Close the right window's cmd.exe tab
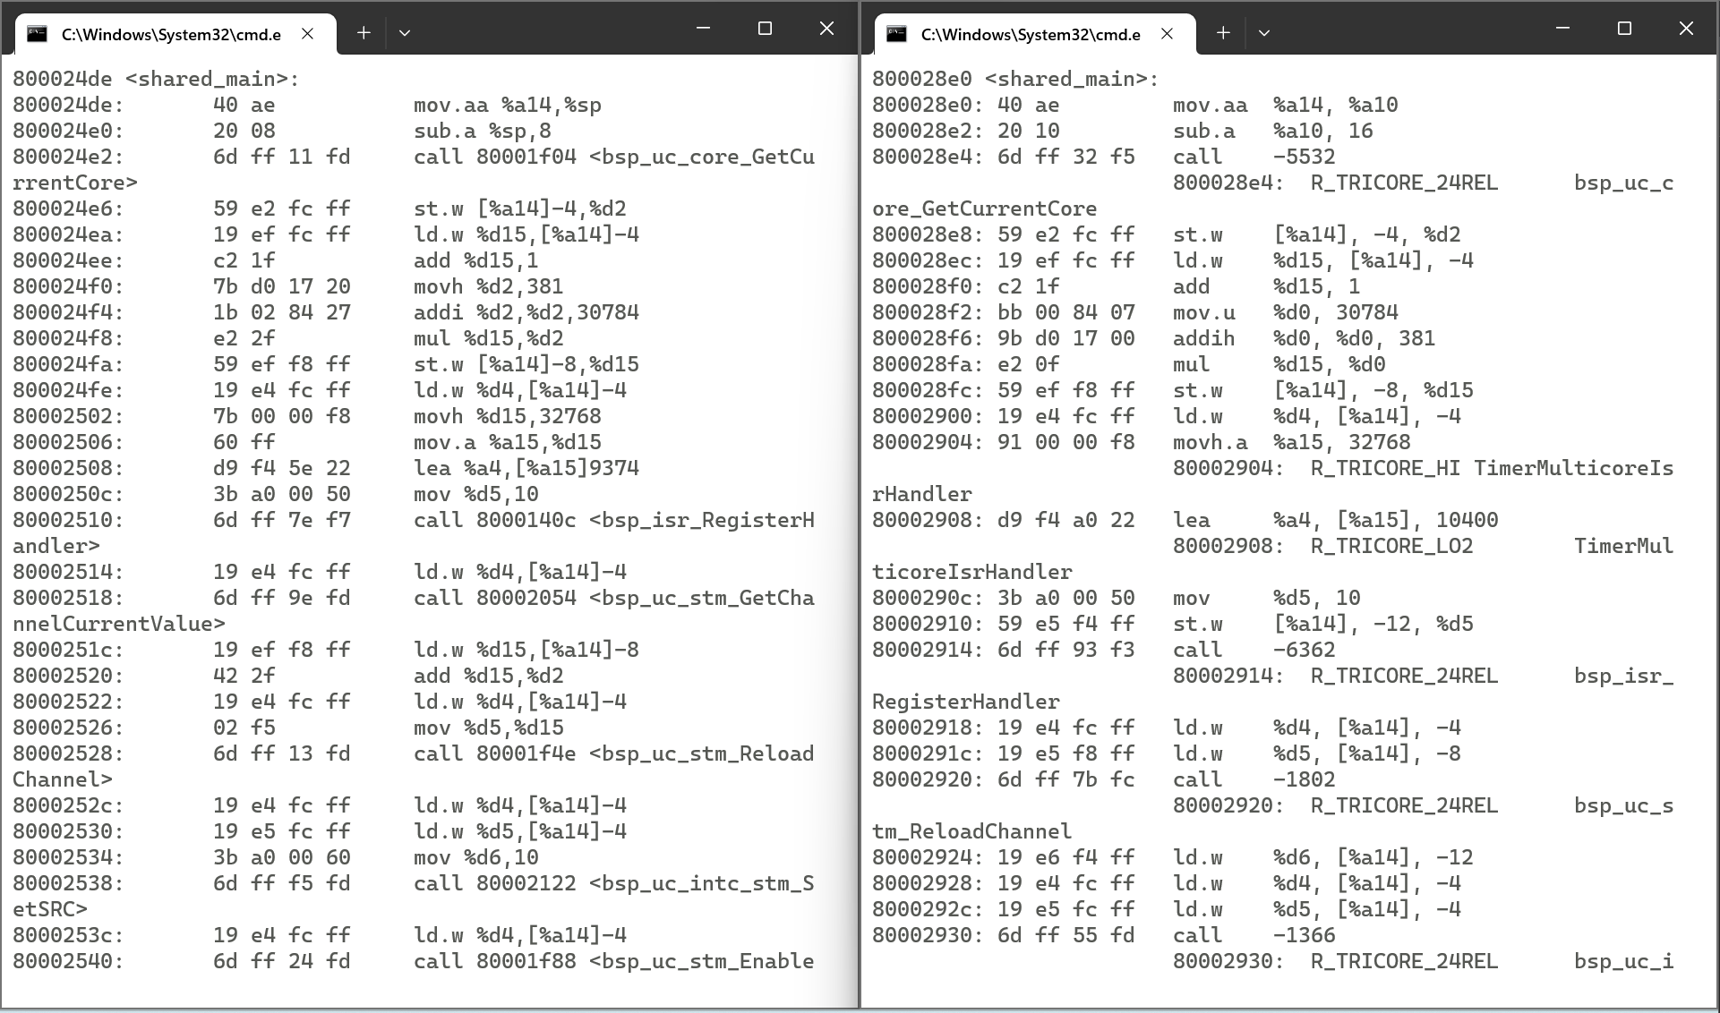This screenshot has height=1013, width=1720. click(x=1167, y=33)
